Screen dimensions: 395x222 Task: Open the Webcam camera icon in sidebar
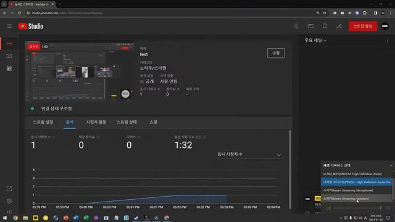pyautogui.click(x=9, y=56)
